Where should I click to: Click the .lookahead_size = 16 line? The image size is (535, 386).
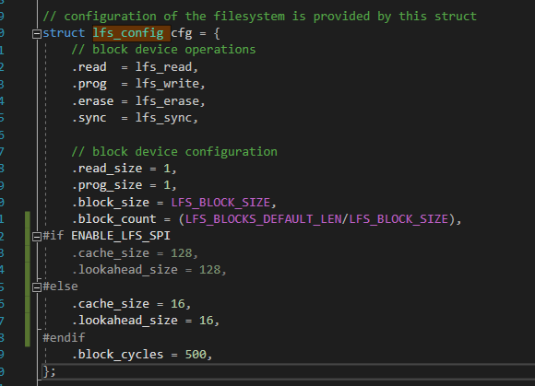point(146,321)
